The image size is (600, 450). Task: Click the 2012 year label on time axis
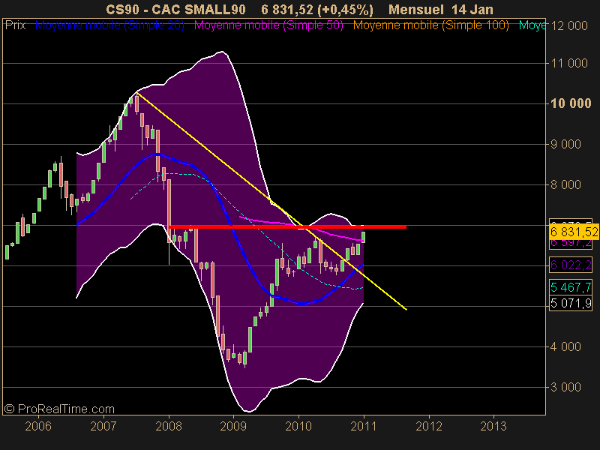tap(429, 426)
